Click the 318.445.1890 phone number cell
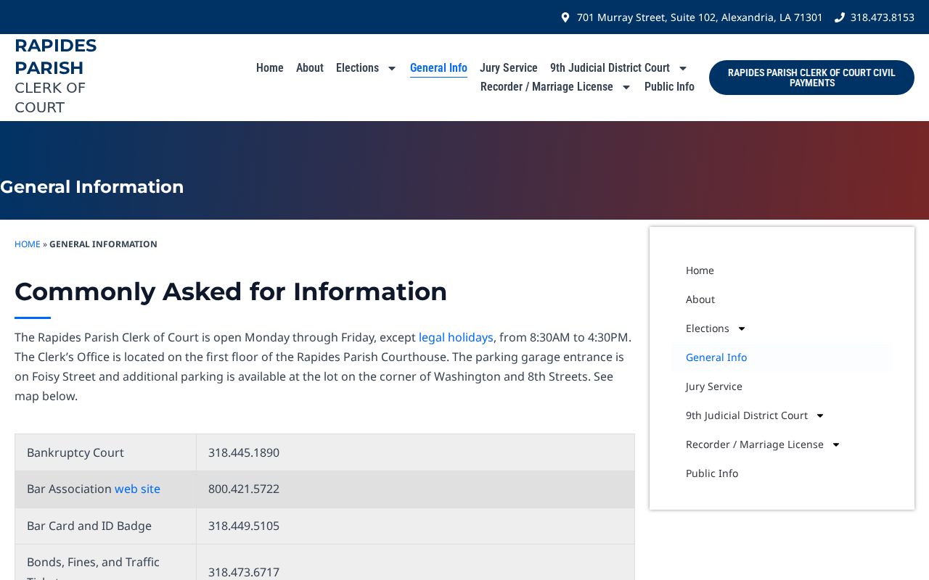Image resolution: width=929 pixels, height=580 pixels. [x=415, y=452]
